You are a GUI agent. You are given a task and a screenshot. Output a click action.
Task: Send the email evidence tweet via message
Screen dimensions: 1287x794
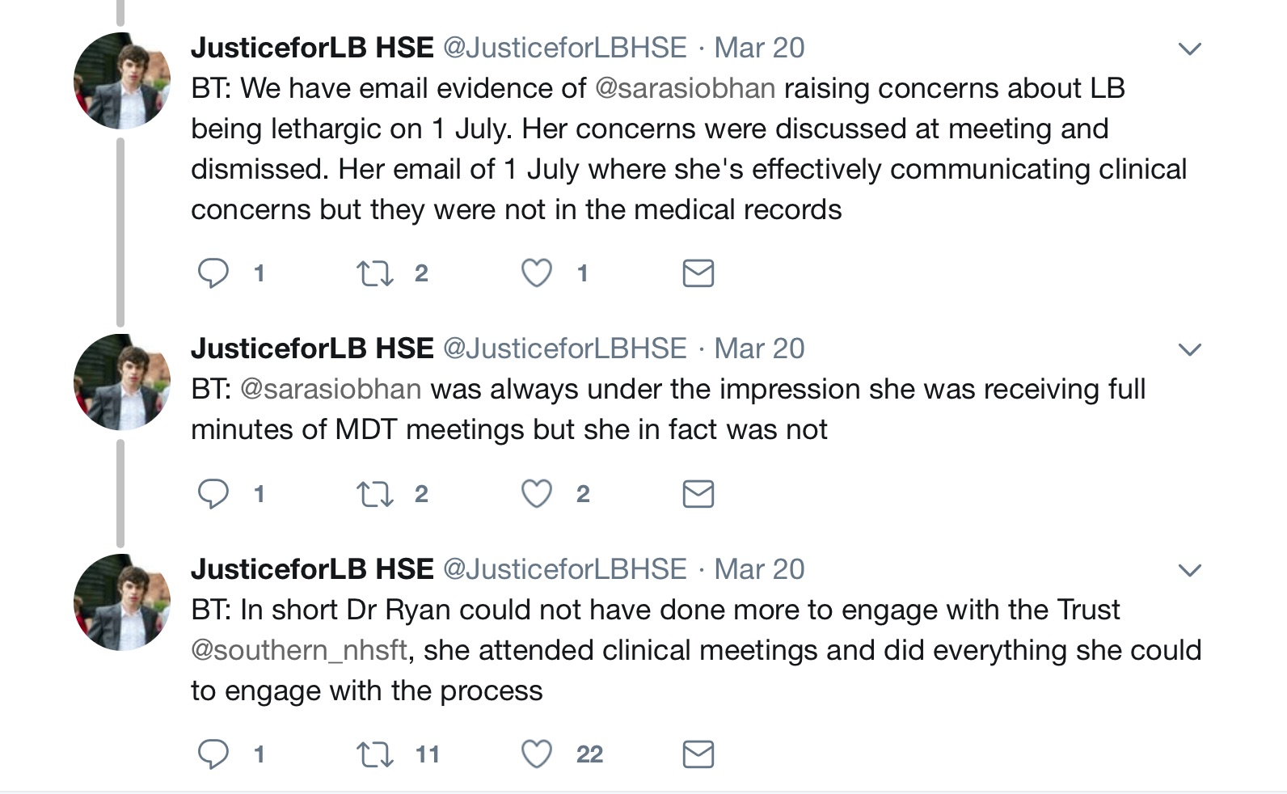pos(698,273)
